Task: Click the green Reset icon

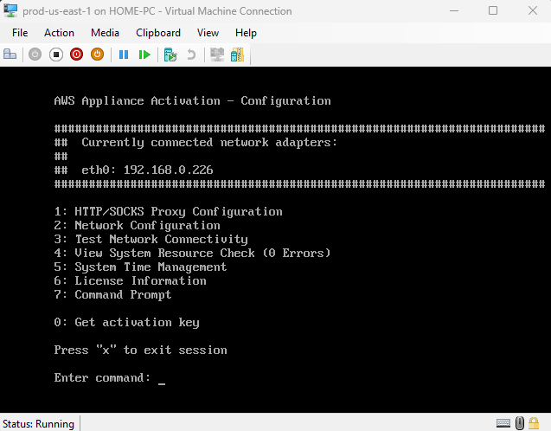Action: [x=144, y=55]
